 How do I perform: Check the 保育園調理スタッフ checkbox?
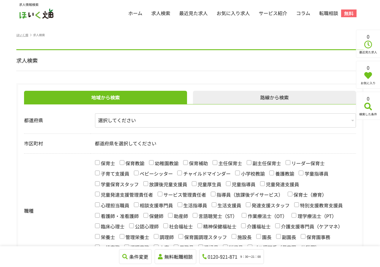coord(181,236)
